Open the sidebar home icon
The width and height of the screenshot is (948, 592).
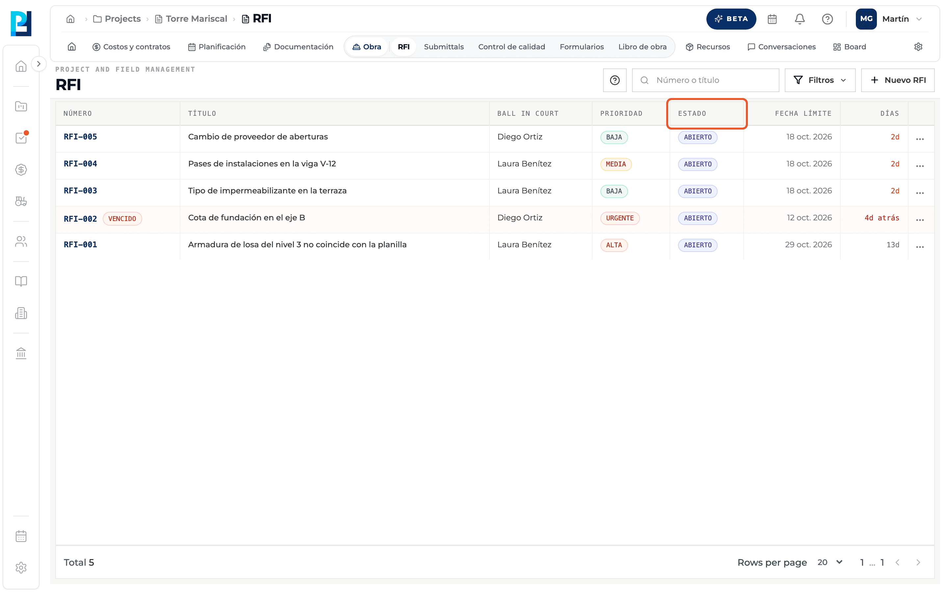[21, 66]
